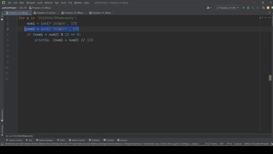
Task: Open Search Everywhere magnifier icon
Action: point(263,8)
